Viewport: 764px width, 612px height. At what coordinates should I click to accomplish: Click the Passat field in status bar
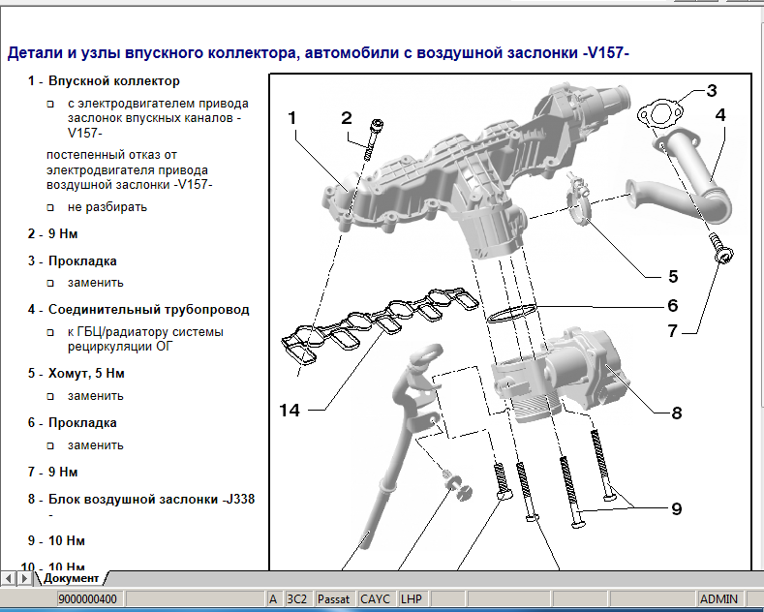[334, 599]
